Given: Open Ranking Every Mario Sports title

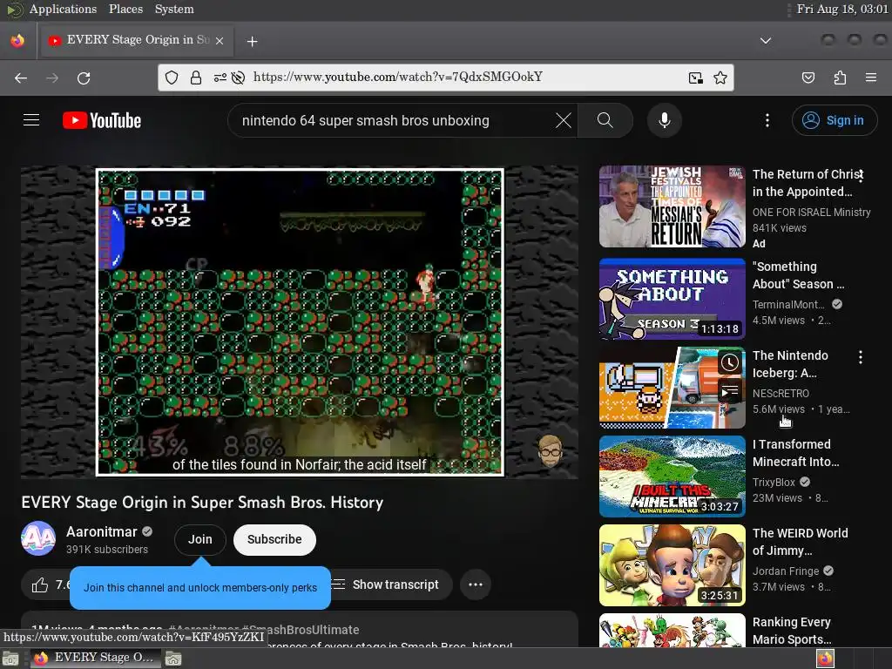Looking at the screenshot, I should (792, 631).
